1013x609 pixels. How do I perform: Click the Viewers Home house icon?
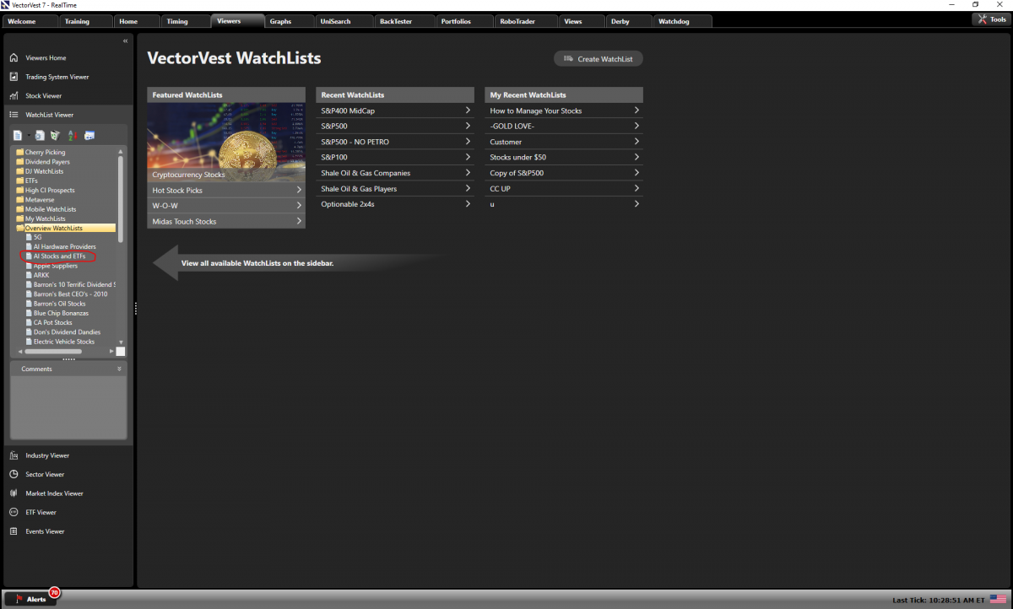point(14,58)
